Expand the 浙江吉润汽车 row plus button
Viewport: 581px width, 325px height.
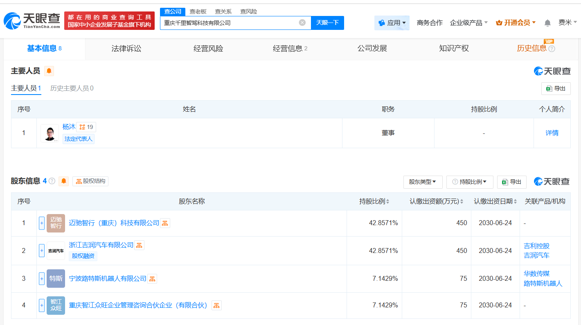(x=42, y=251)
